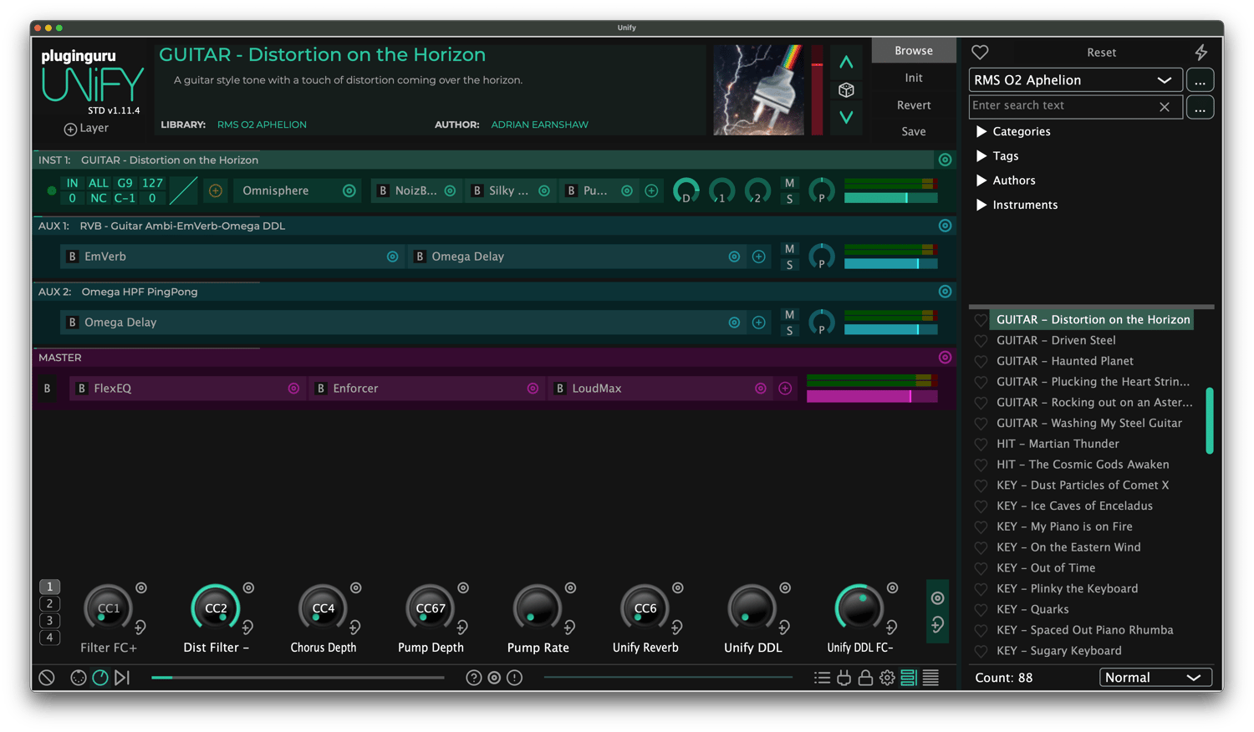This screenshot has height=732, width=1254.
Task: Click the Init button
Action: click(913, 78)
